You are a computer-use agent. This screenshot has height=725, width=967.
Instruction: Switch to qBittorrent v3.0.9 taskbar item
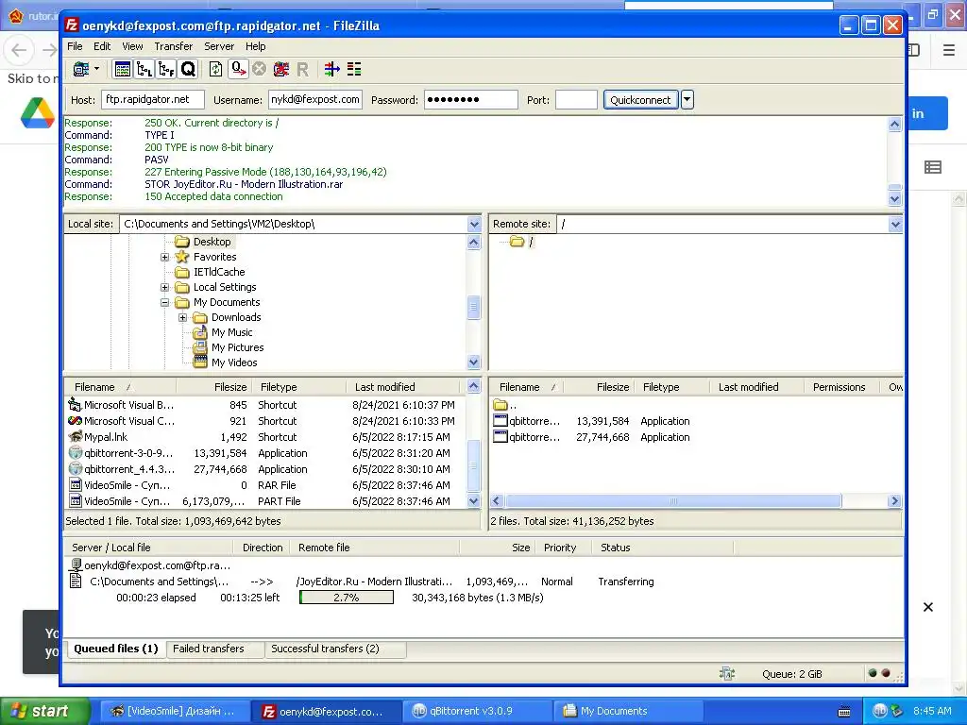(x=479, y=711)
